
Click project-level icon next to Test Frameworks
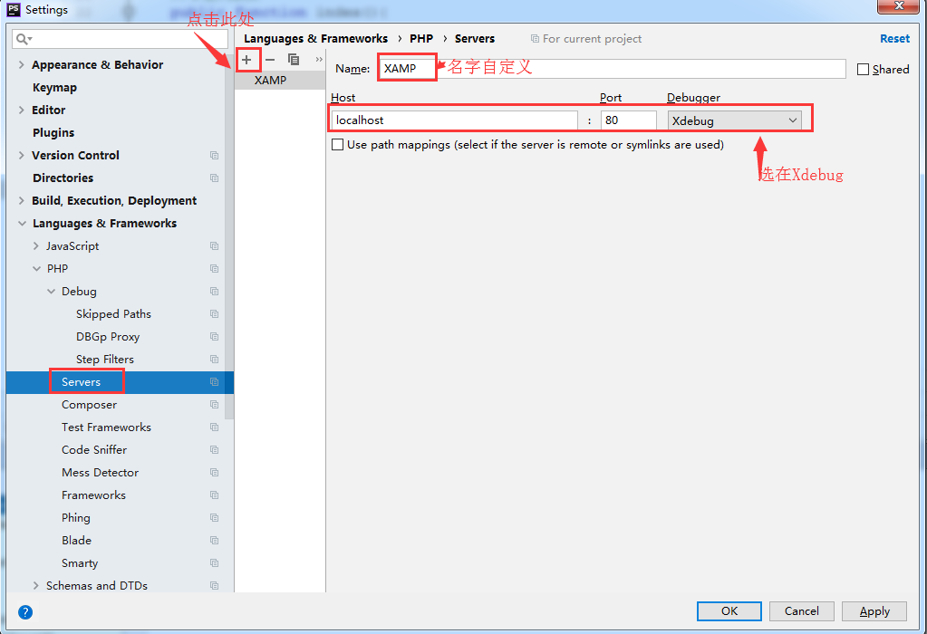click(214, 427)
